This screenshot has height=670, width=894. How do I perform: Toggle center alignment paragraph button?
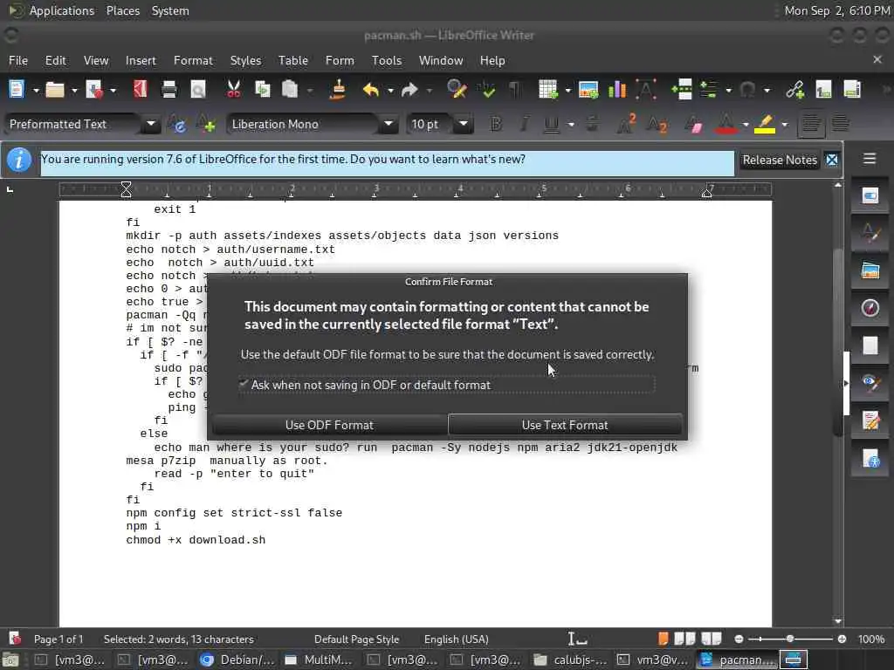click(840, 124)
